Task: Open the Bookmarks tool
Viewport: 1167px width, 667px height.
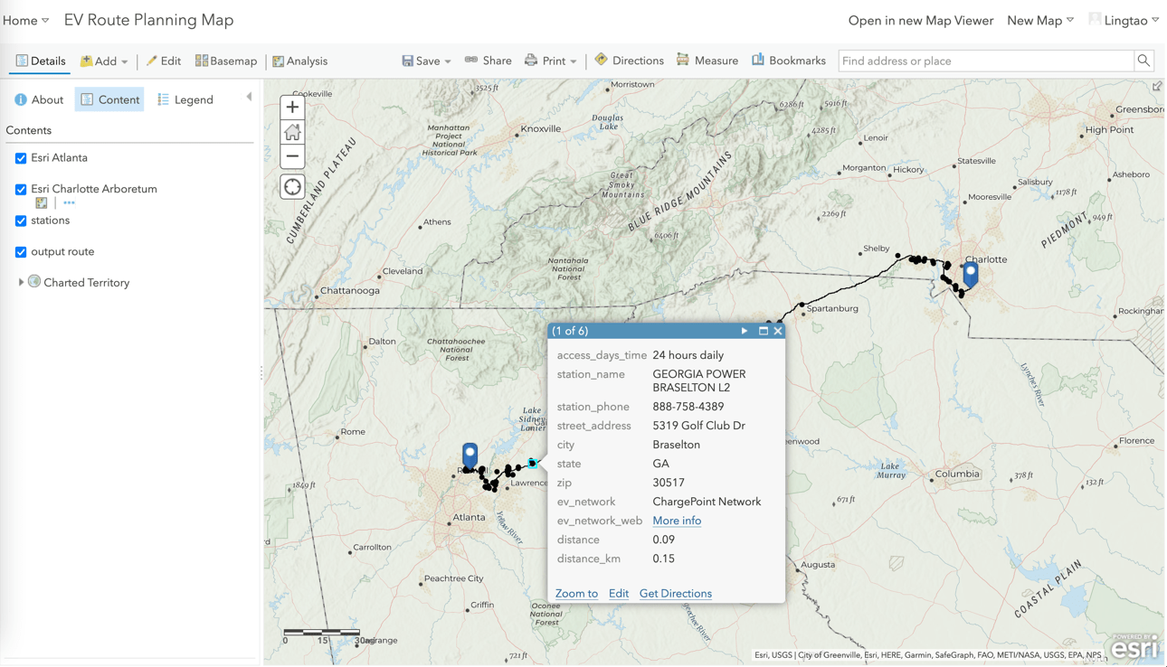Action: coord(788,61)
